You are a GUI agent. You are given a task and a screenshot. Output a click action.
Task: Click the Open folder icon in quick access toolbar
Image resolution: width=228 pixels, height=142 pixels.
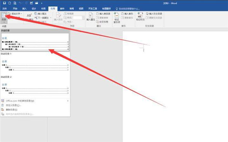click(36, 3)
